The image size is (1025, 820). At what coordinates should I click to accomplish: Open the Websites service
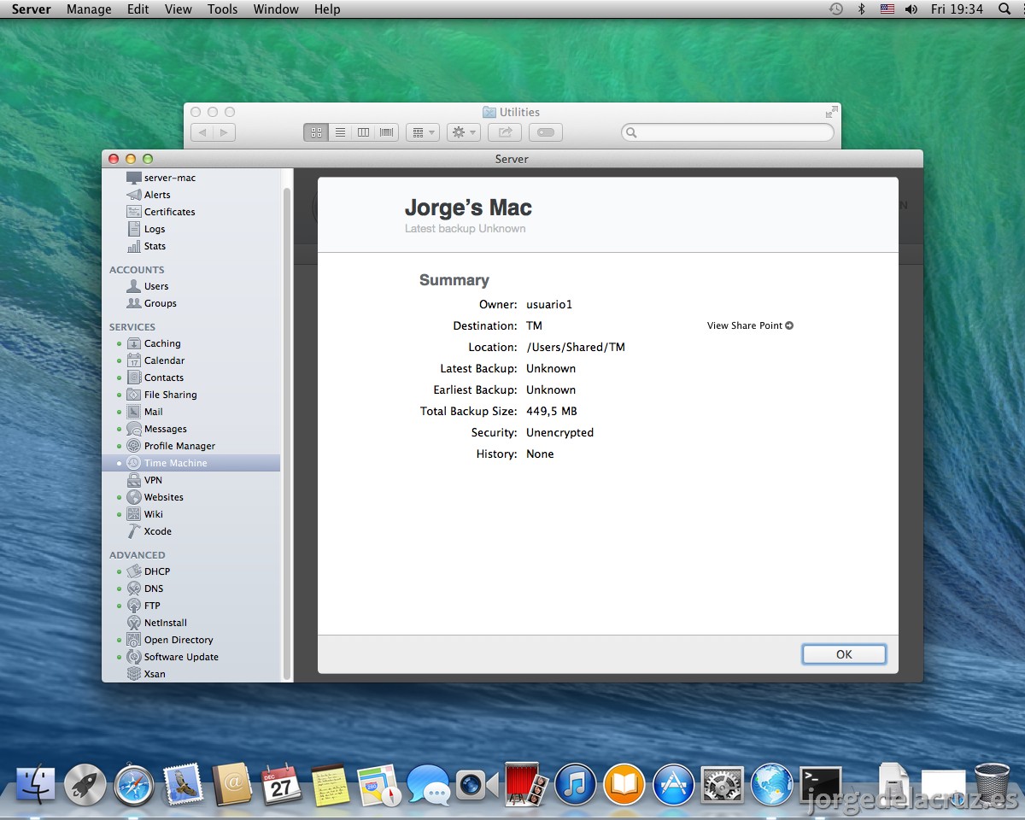[155, 497]
